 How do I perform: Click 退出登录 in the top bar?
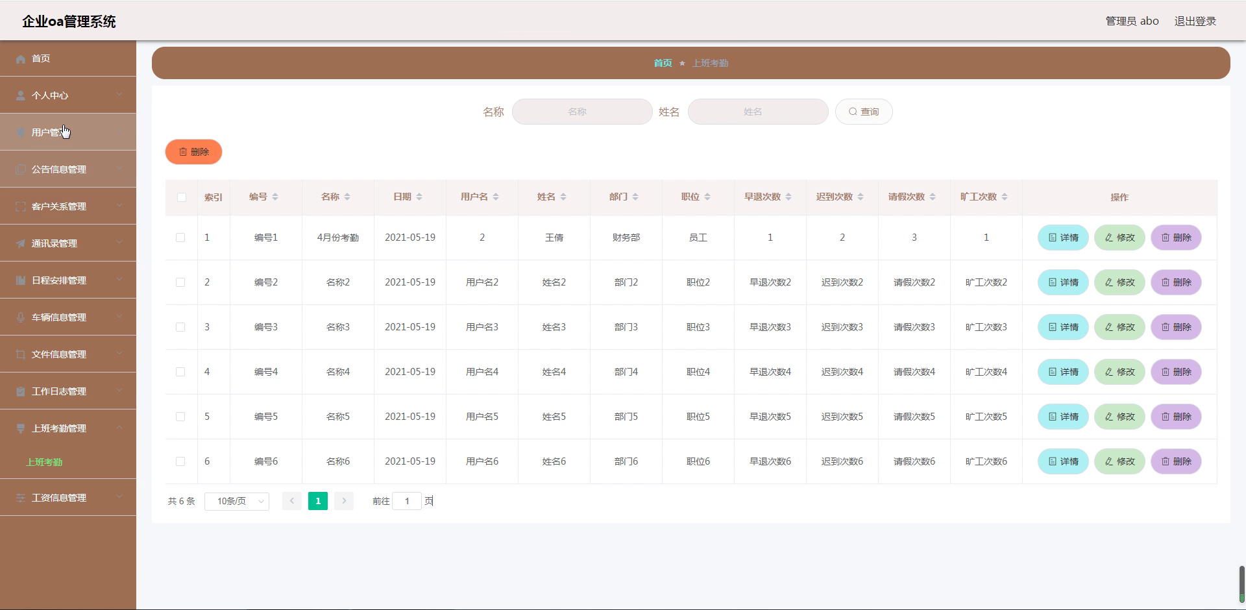tap(1195, 21)
